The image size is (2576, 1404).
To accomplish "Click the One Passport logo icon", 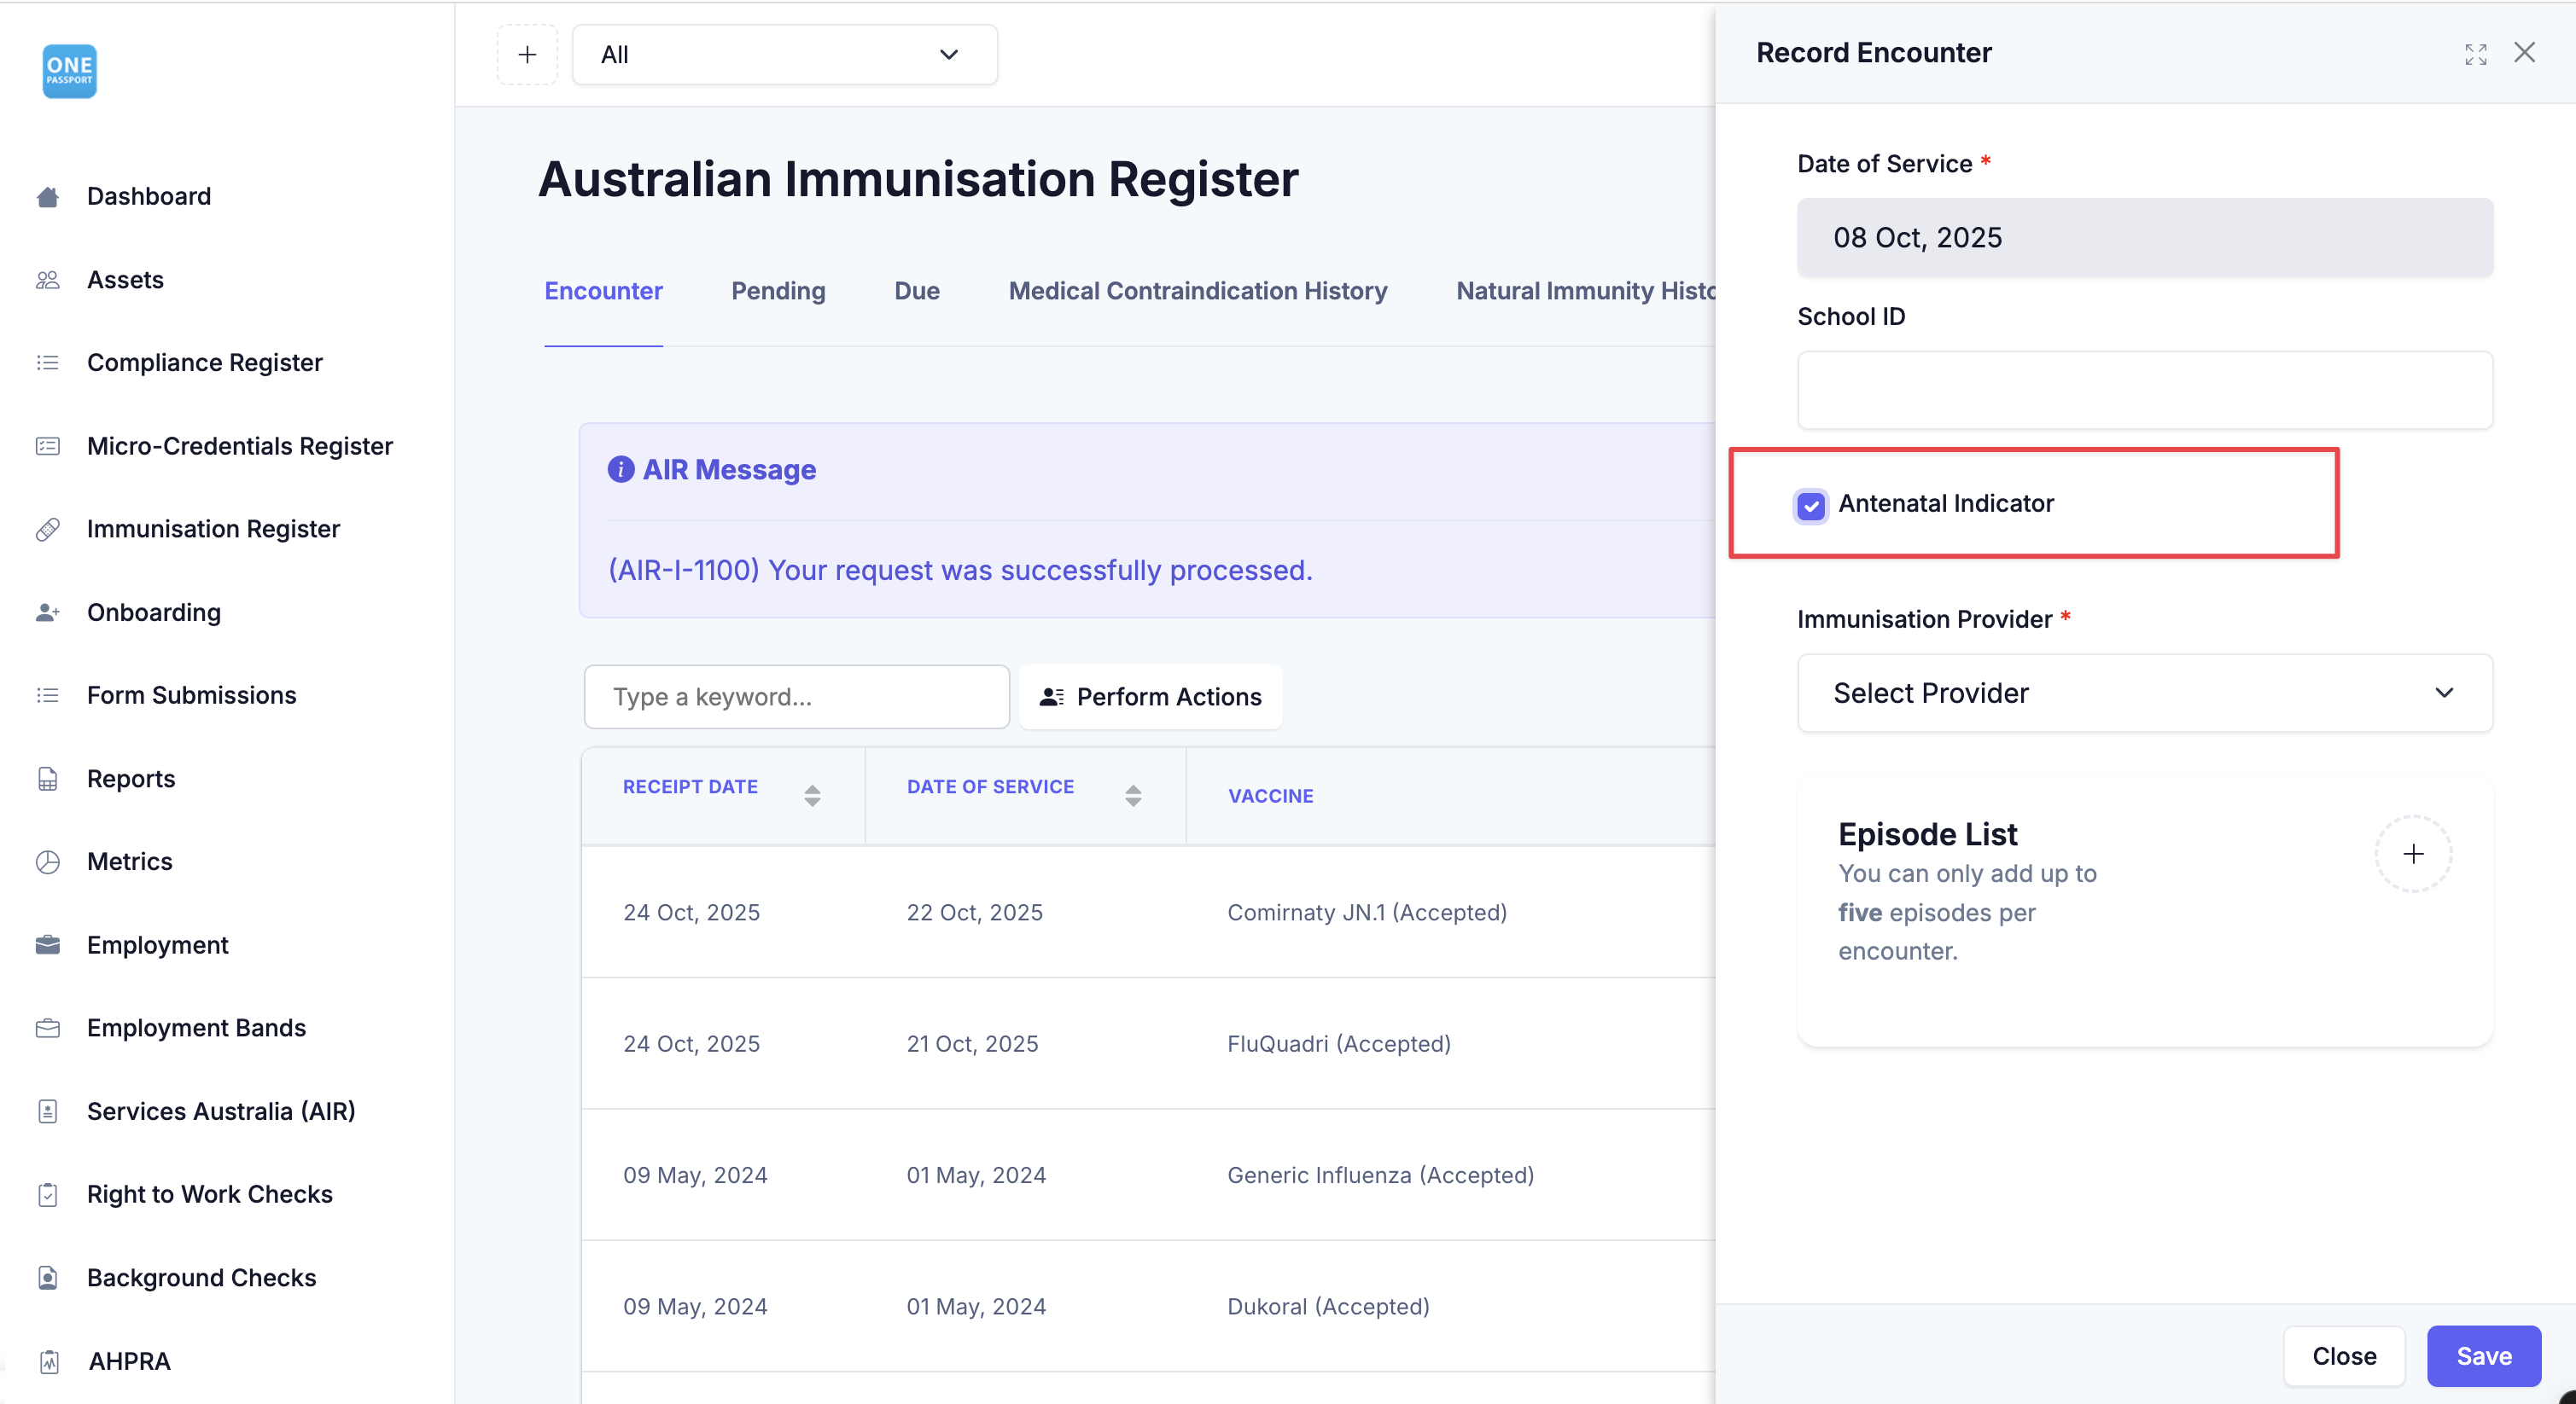I will click(69, 71).
